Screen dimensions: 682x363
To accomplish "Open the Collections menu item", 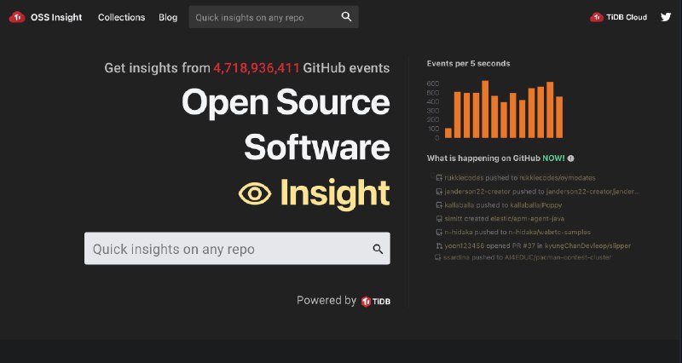I will point(121,17).
